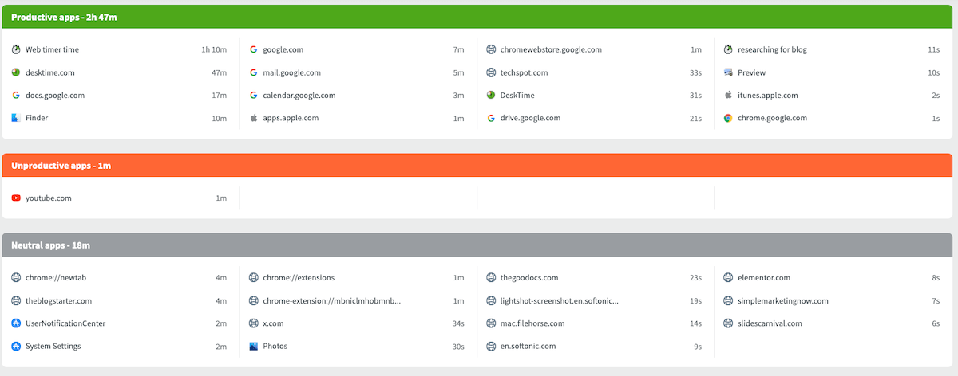Viewport: 958px width, 376px height.
Task: Click the UserNotificationCenter blue icon
Action: click(16, 323)
